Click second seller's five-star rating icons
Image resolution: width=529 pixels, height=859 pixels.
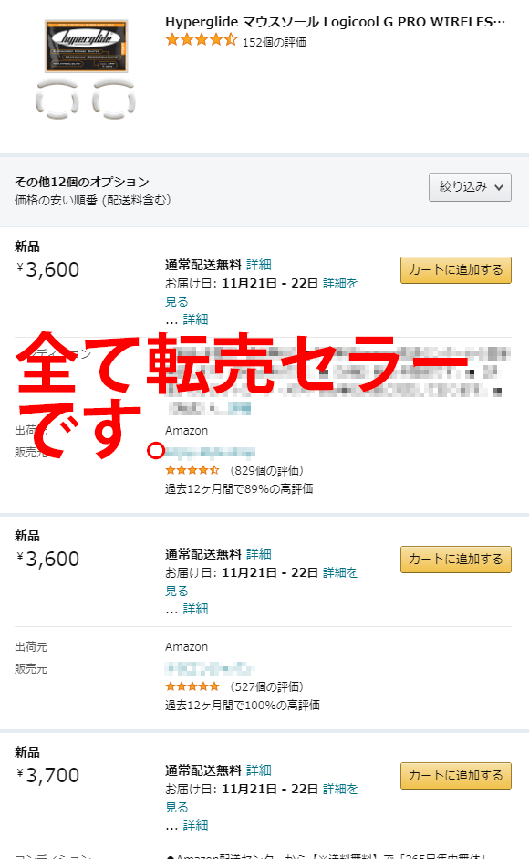coord(192,686)
